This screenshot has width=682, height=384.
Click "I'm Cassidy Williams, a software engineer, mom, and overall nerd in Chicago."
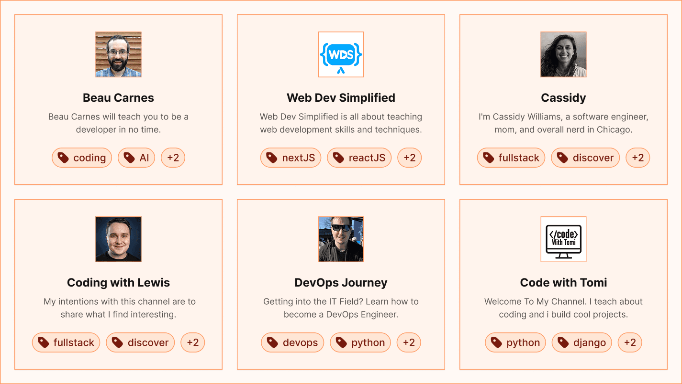click(x=563, y=123)
